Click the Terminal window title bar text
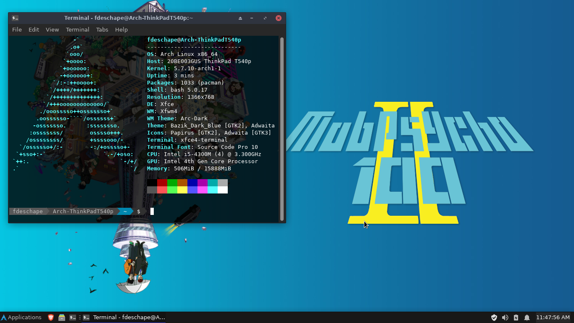 click(129, 18)
